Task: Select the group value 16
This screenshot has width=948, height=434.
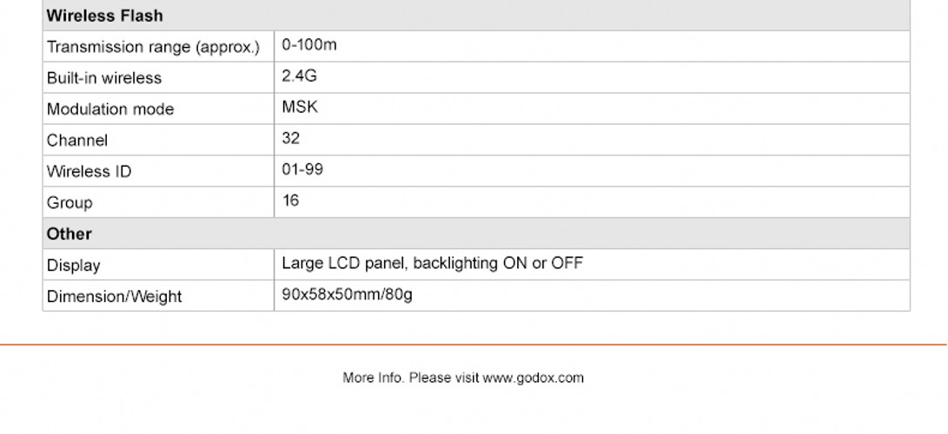Action: (x=290, y=201)
